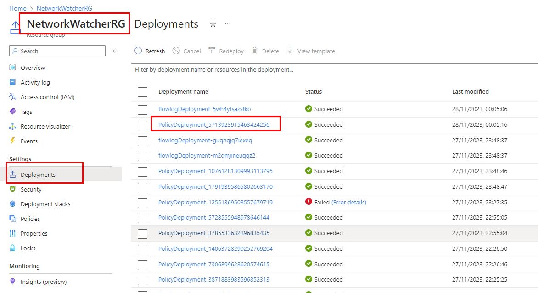The width and height of the screenshot is (538, 293).
Task: Open the Events blade
Action: pyautogui.click(x=30, y=141)
